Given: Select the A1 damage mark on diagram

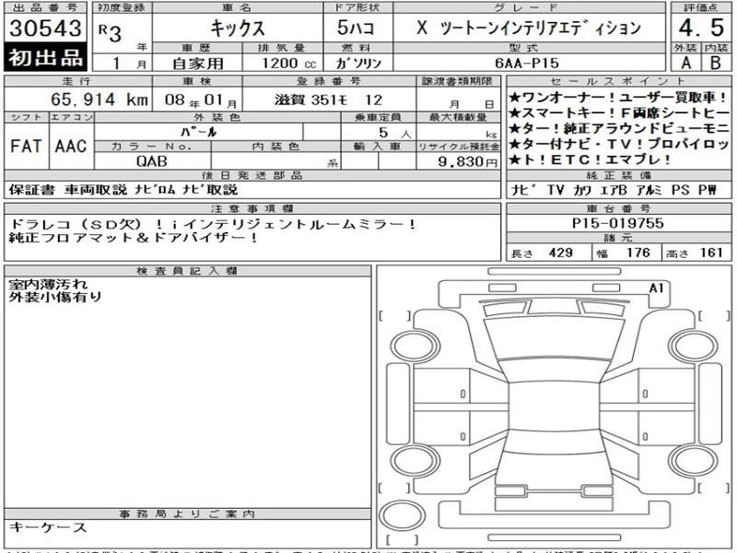Looking at the screenshot, I should pyautogui.click(x=656, y=288).
